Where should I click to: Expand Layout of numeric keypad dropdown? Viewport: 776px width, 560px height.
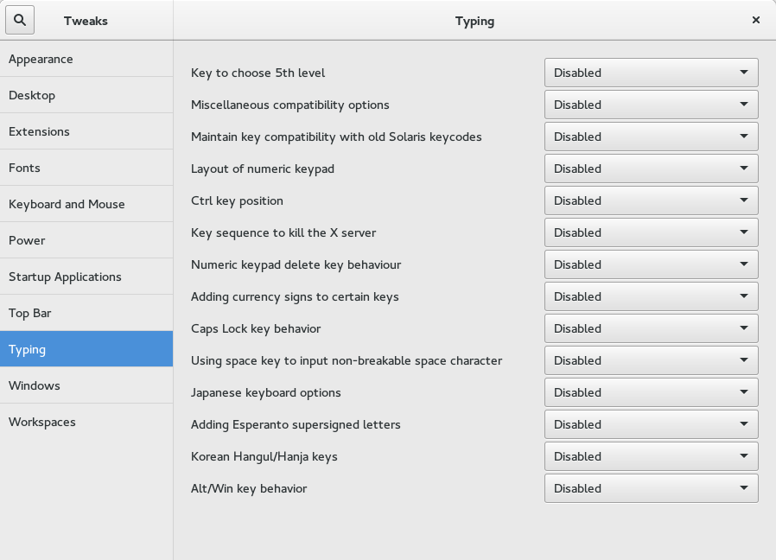pos(652,169)
